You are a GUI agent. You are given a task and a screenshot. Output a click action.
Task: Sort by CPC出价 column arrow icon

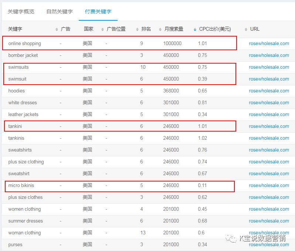[246, 29]
